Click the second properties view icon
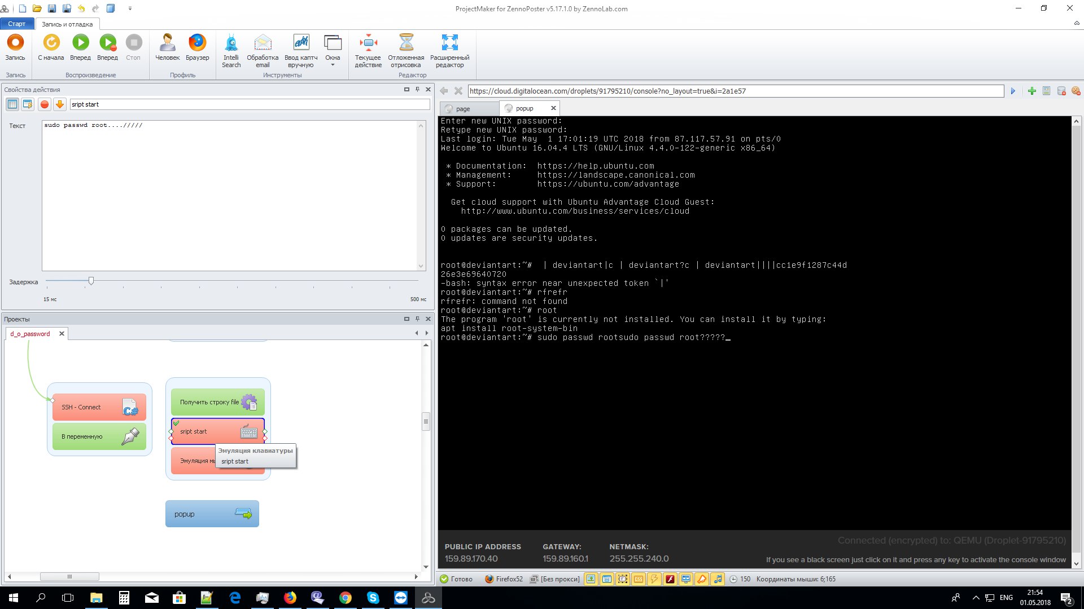 (27, 104)
